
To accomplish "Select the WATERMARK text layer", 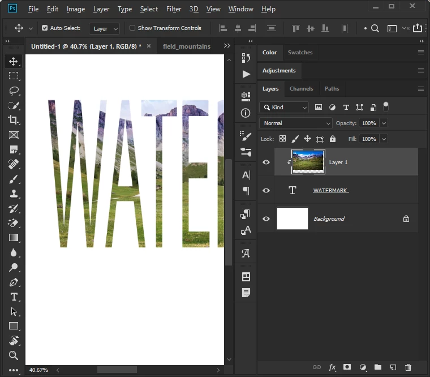I will pos(346,190).
